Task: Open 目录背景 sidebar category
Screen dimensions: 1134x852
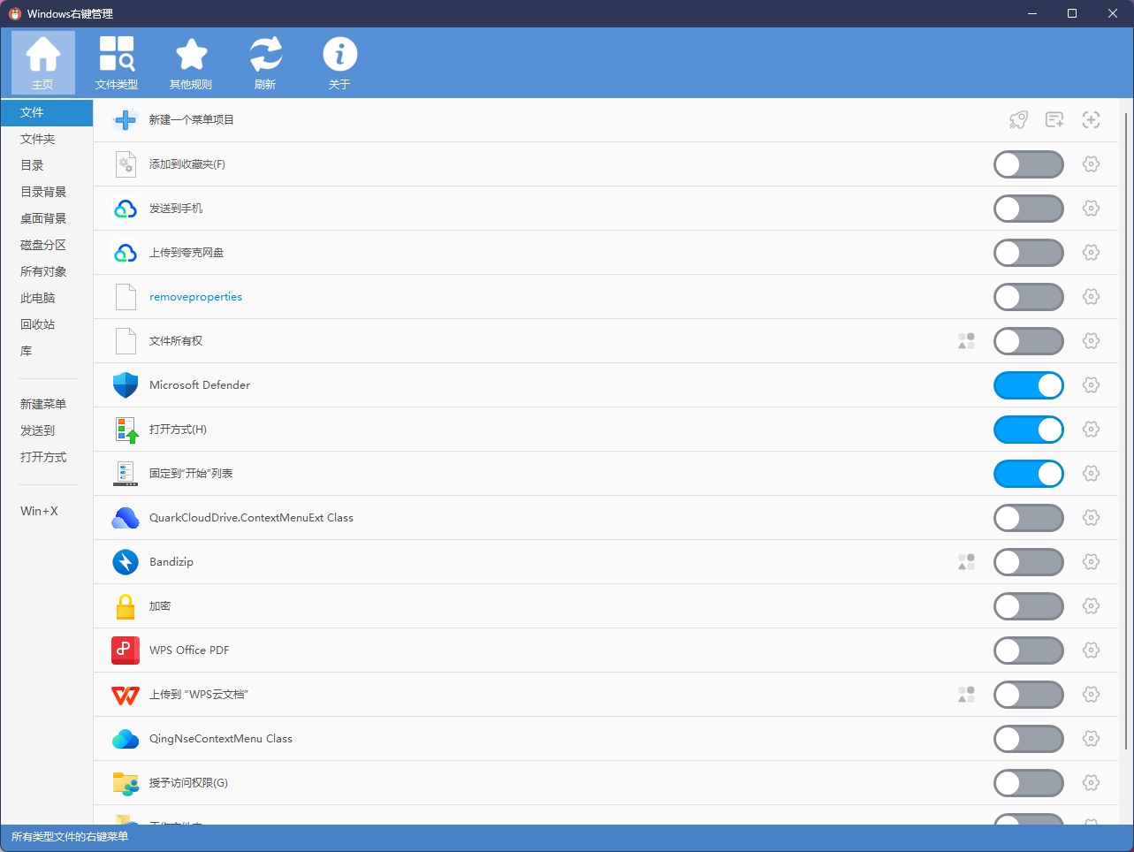Action: coord(46,192)
